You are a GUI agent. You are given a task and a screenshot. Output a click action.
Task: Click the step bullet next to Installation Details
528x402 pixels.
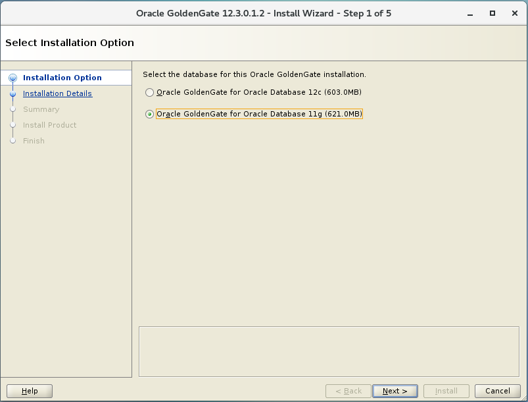(12, 93)
